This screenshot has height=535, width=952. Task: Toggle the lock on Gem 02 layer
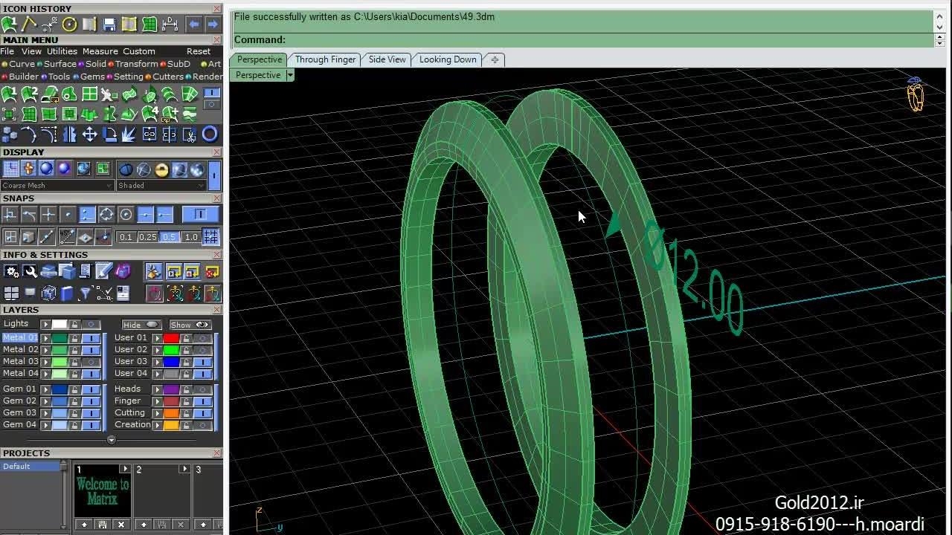[x=74, y=401]
